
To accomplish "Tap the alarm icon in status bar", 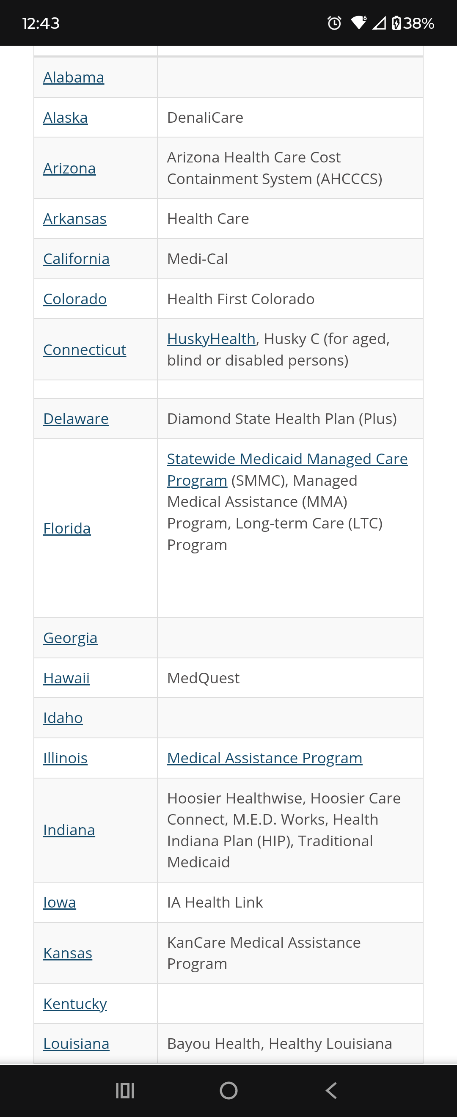I will 334,23.
